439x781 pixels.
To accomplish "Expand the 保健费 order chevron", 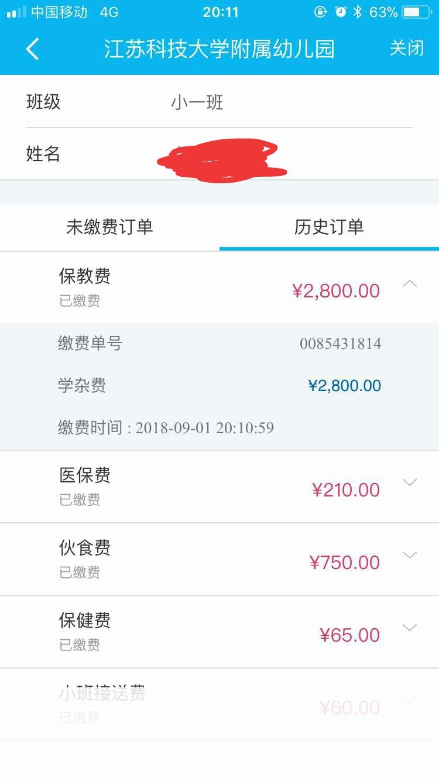I will pyautogui.click(x=410, y=628).
